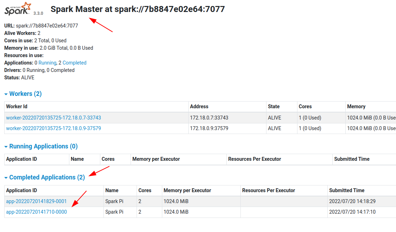
Task: Click the workers Cores column header
Action: pyautogui.click(x=305, y=106)
